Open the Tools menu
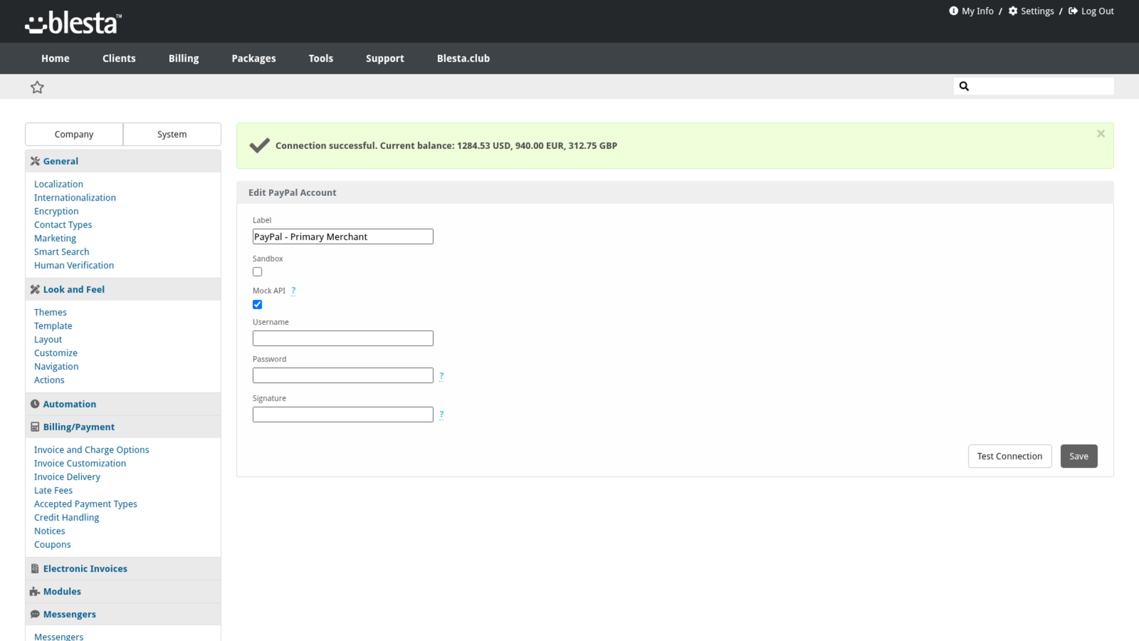This screenshot has width=1139, height=641. click(321, 58)
